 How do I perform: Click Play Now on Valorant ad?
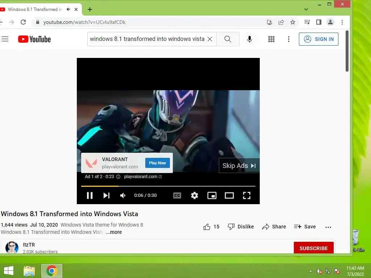tap(157, 163)
